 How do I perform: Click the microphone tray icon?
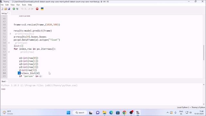tap(175, 112)
